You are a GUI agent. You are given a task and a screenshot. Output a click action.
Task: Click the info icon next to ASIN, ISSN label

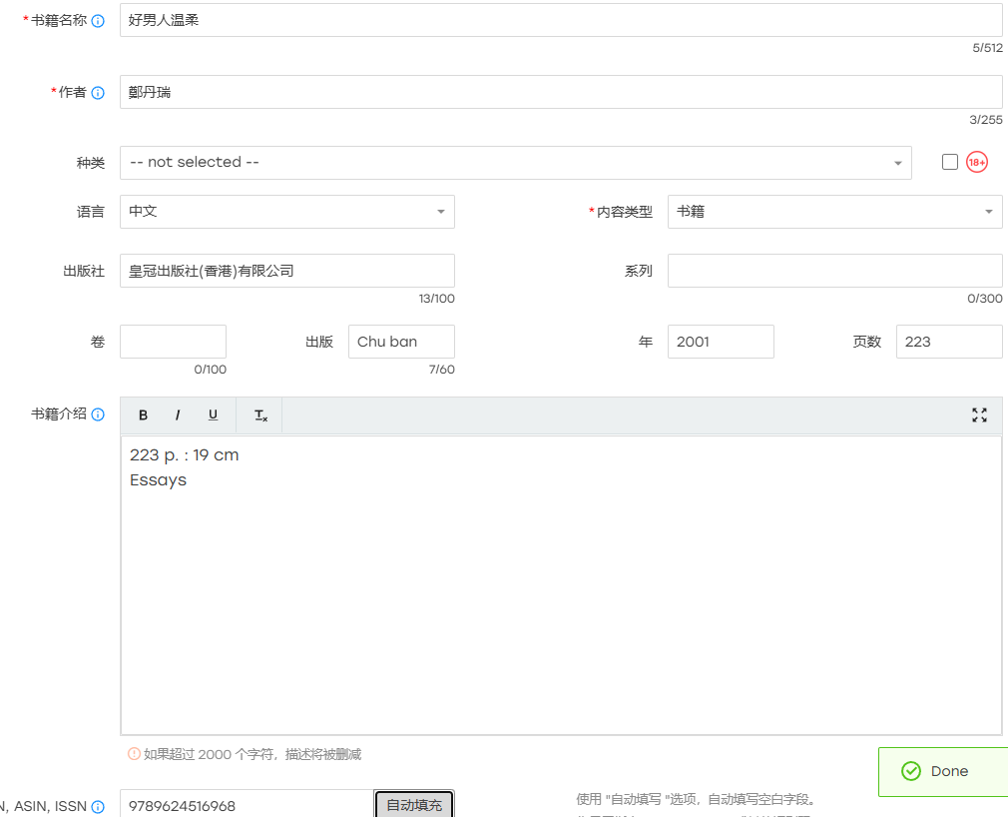tap(98, 807)
